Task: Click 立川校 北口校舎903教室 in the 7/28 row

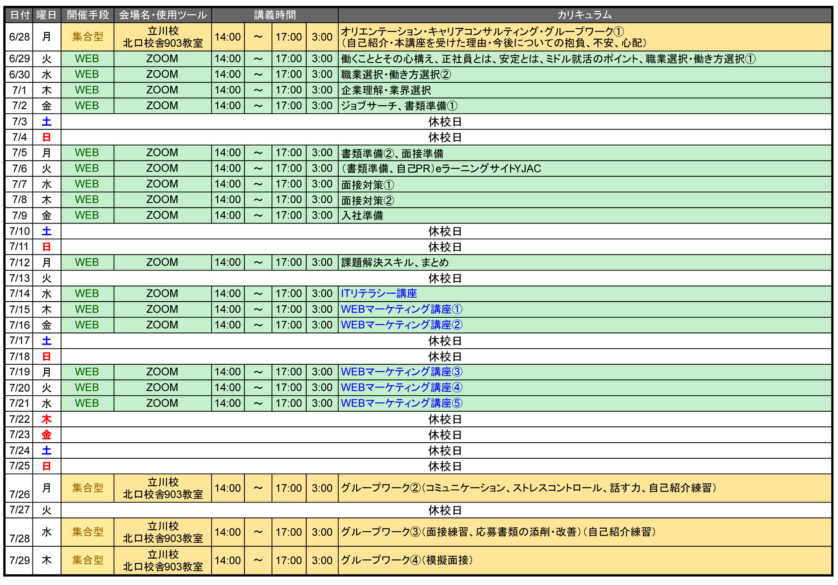Action: pos(163,532)
